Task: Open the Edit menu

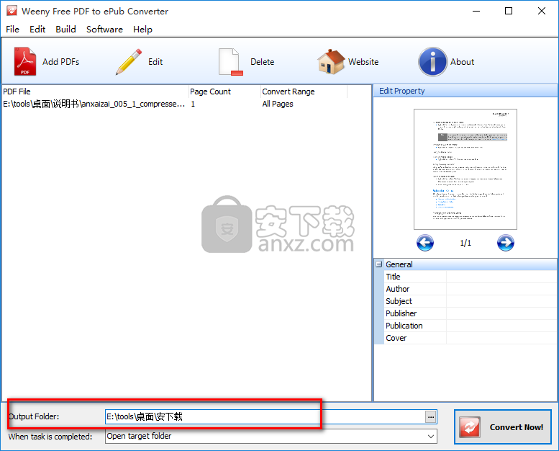Action: (37, 30)
